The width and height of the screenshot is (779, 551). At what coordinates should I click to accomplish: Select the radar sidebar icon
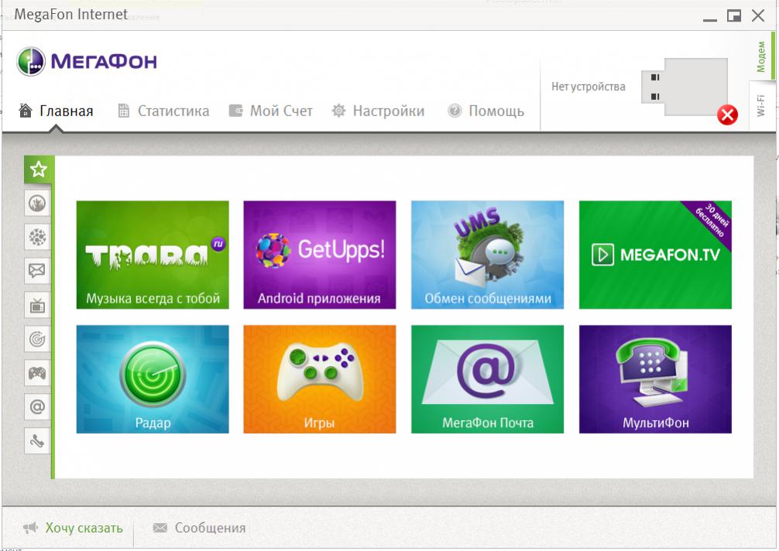pos(37,339)
